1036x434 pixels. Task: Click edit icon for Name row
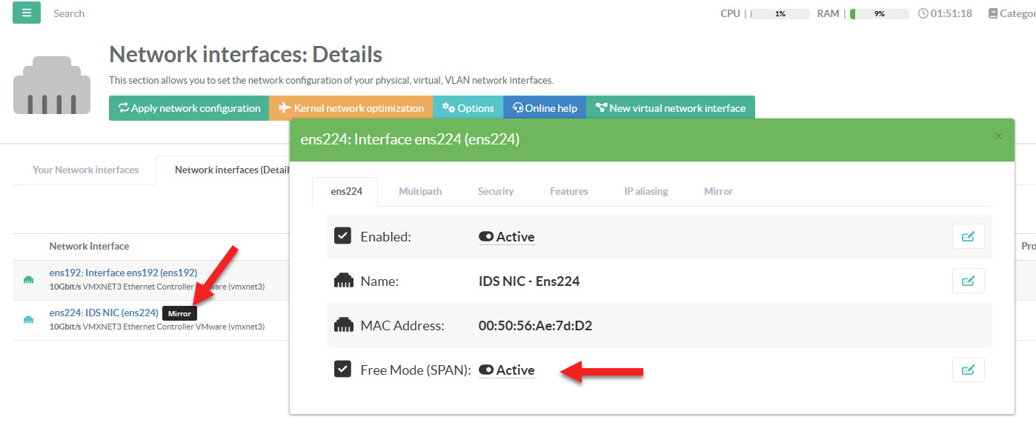(x=968, y=281)
